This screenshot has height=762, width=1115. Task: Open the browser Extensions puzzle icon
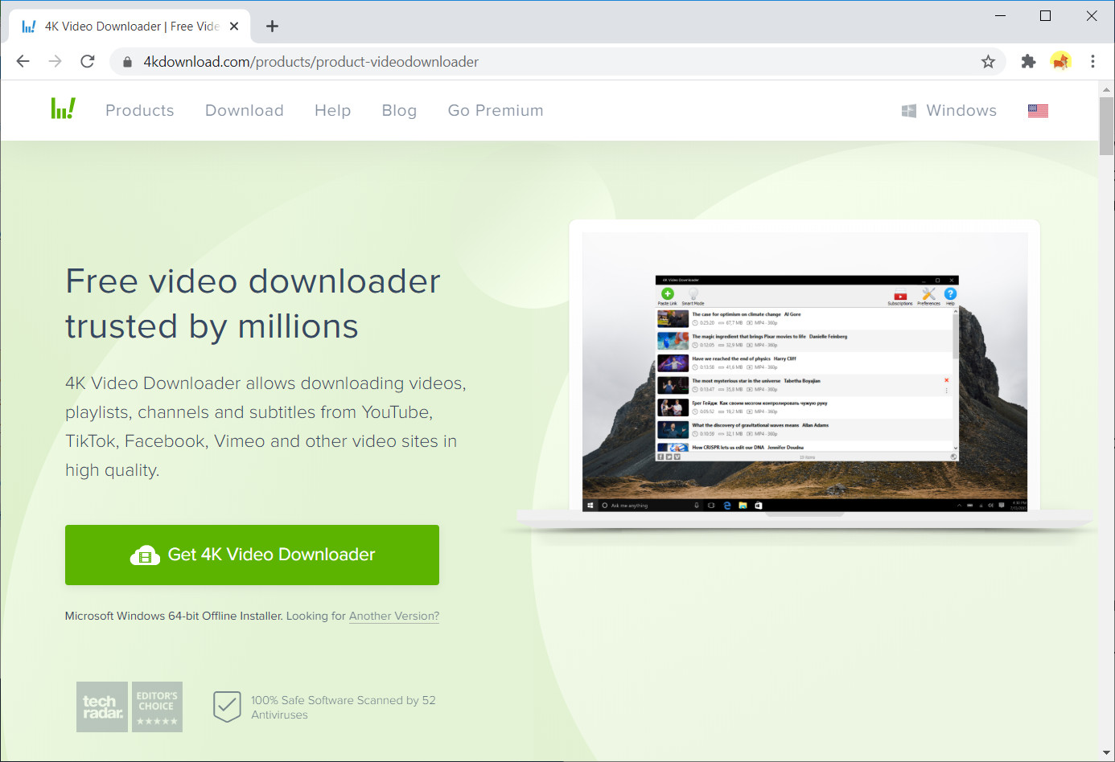point(1028,62)
